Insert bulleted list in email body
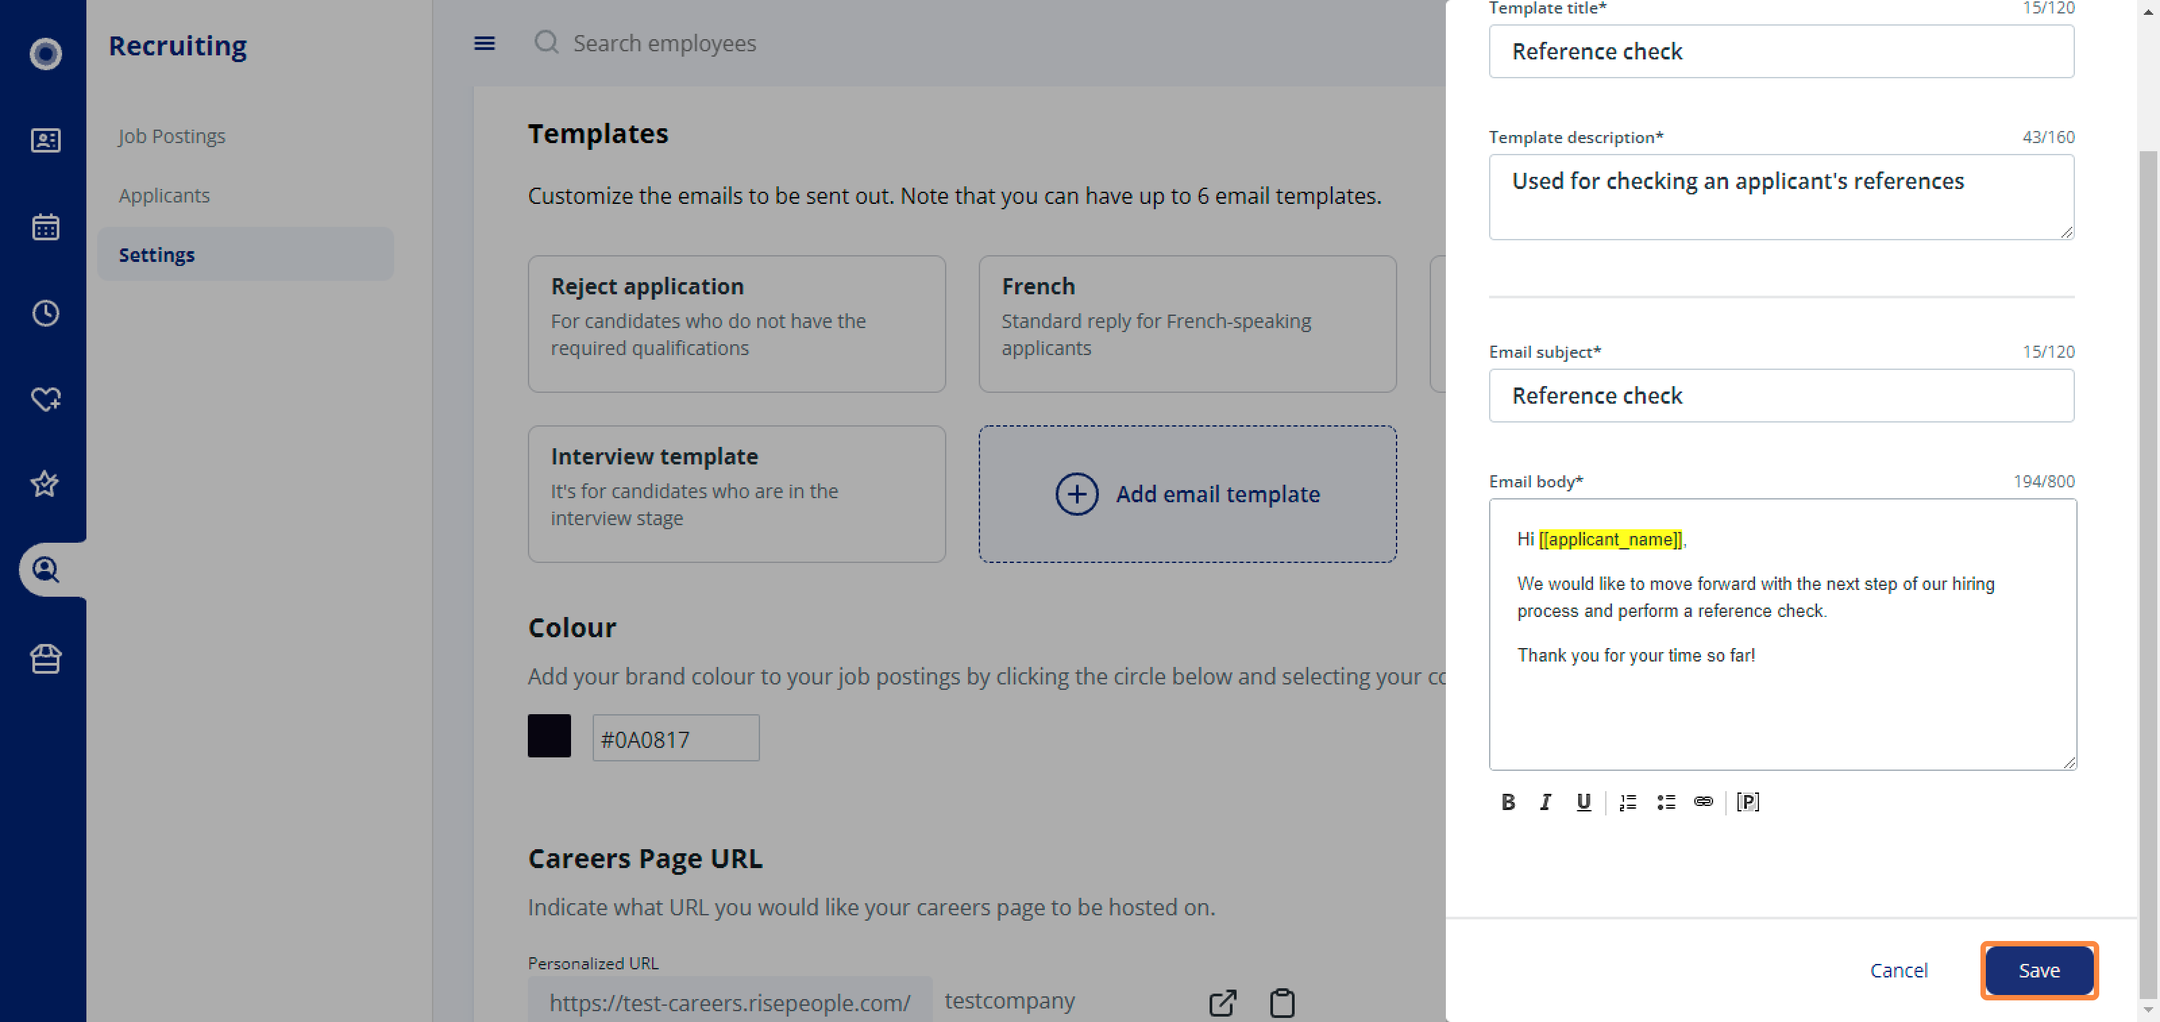2160x1022 pixels. (x=1665, y=801)
